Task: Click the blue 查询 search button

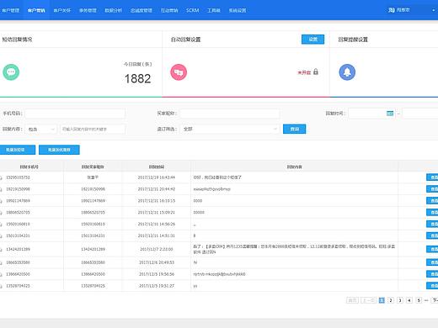Action: click(294, 129)
